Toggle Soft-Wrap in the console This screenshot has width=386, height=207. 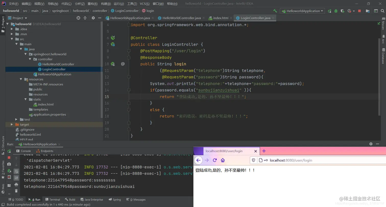pos(16,171)
